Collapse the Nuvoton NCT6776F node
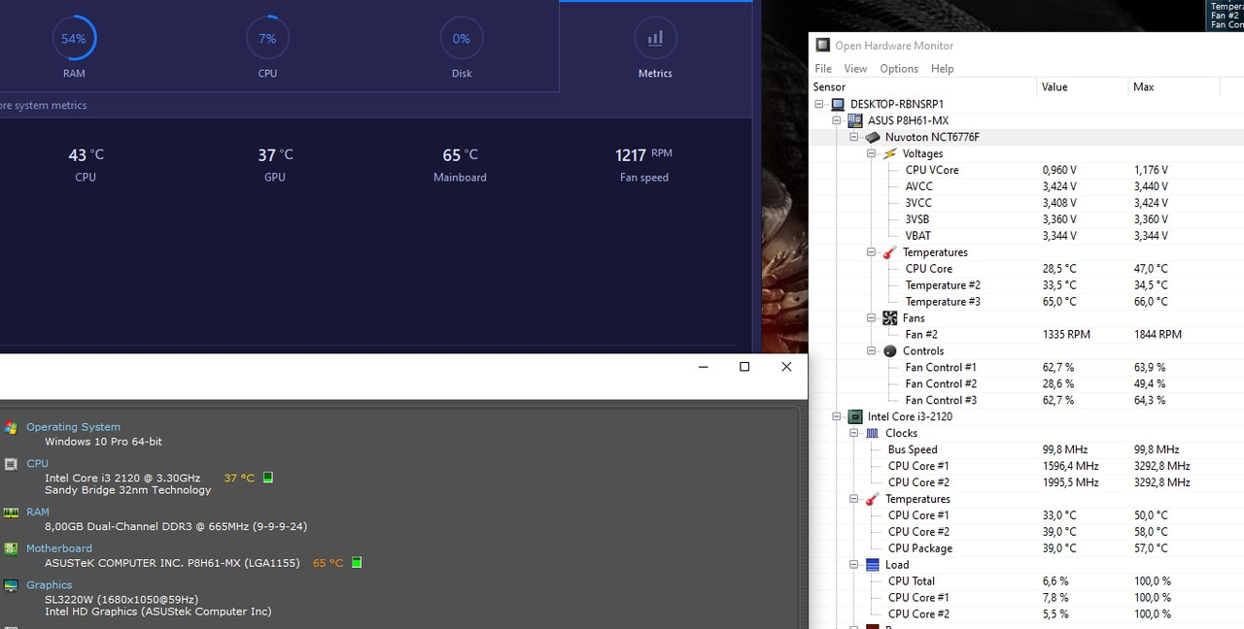Screen dimensions: 1244x629 [854, 137]
